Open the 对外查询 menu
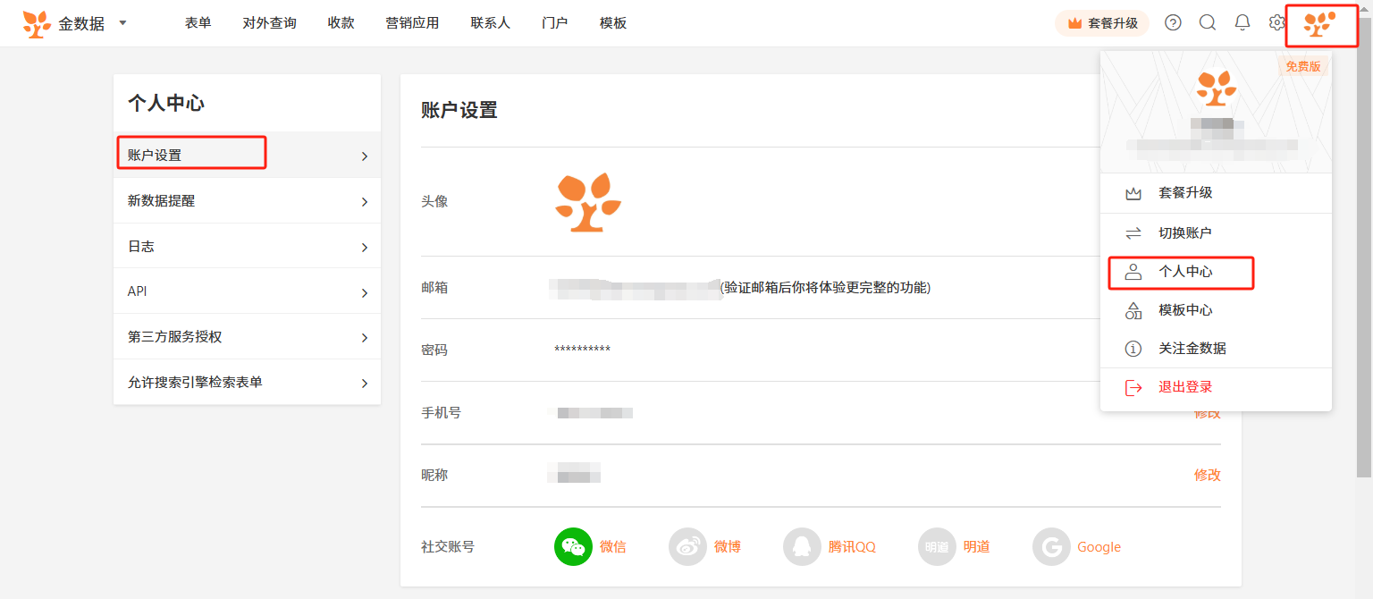1373x599 pixels. click(269, 23)
